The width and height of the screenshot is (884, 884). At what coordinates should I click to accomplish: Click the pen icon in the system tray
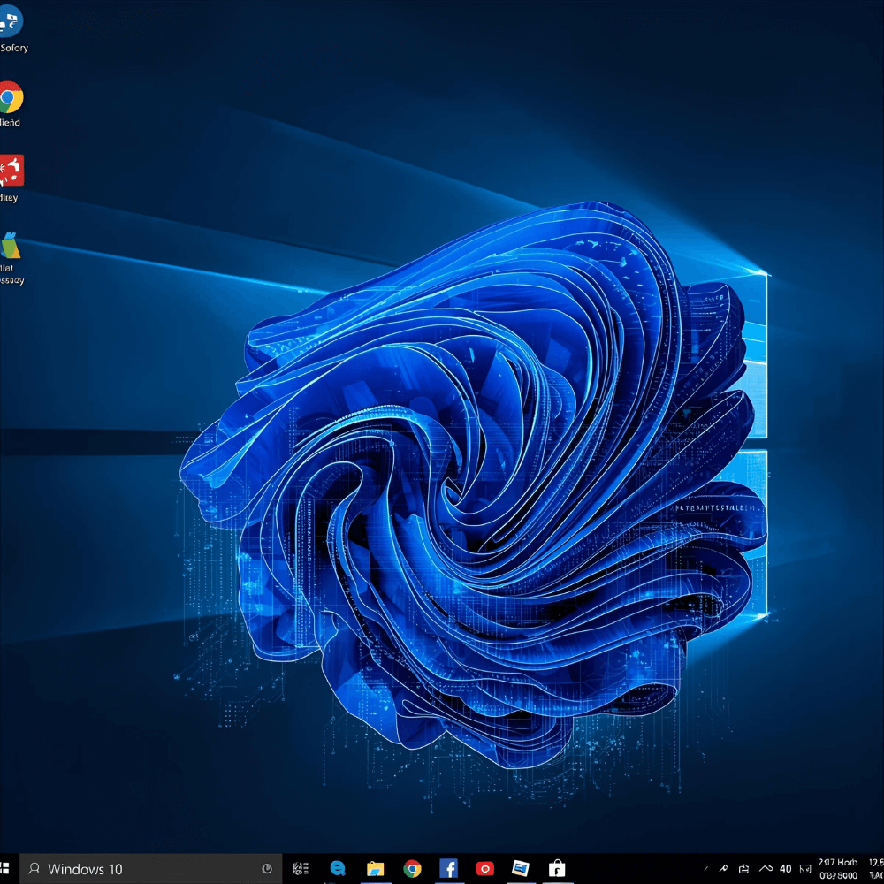(723, 869)
